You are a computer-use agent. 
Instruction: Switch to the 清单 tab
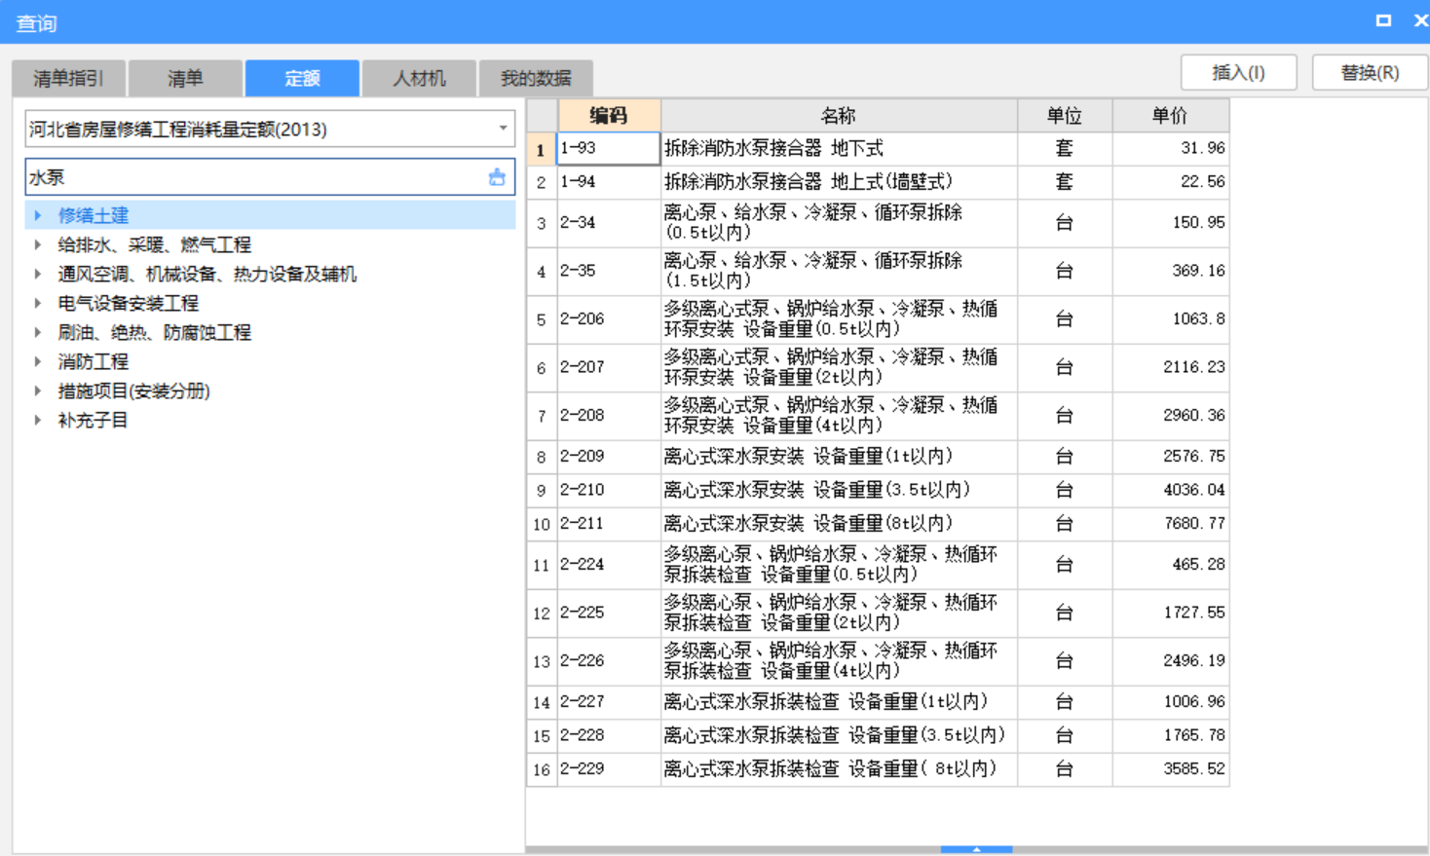coord(185,78)
